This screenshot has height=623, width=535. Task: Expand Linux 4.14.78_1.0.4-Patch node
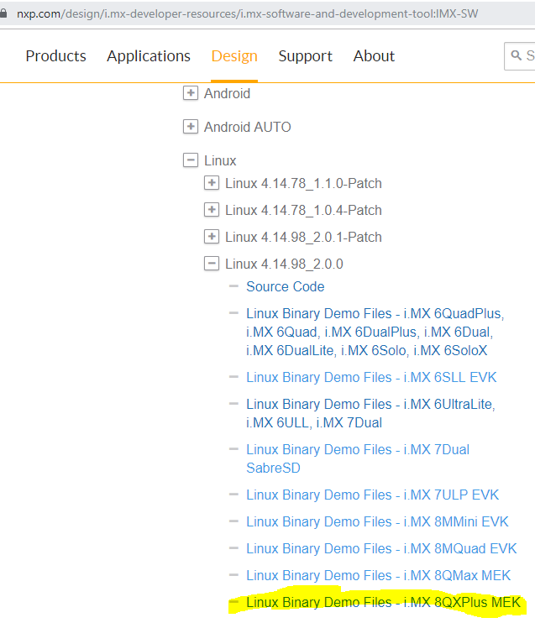[212, 210]
